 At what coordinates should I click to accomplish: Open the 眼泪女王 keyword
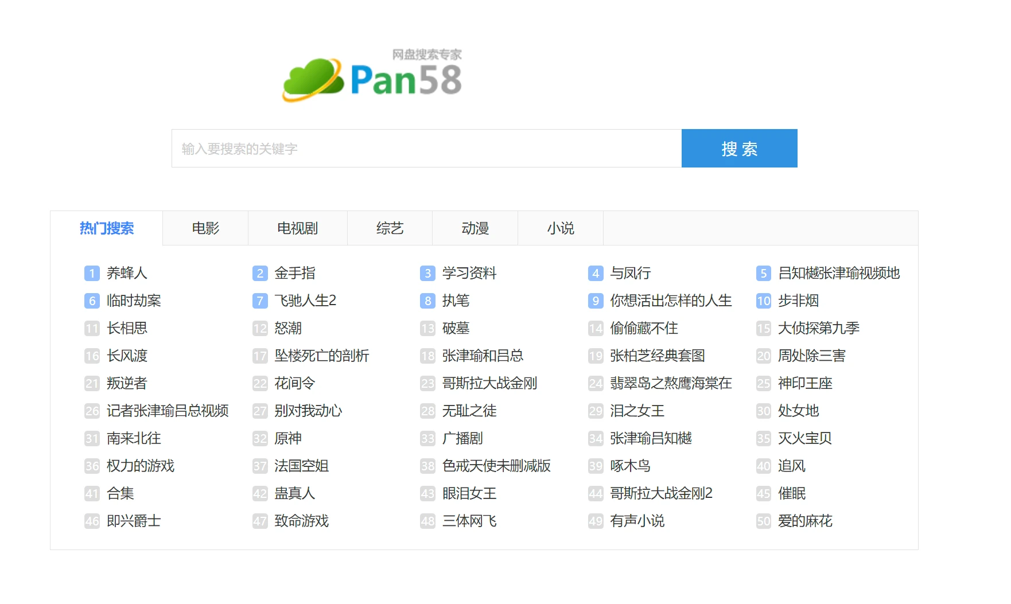pos(469,493)
